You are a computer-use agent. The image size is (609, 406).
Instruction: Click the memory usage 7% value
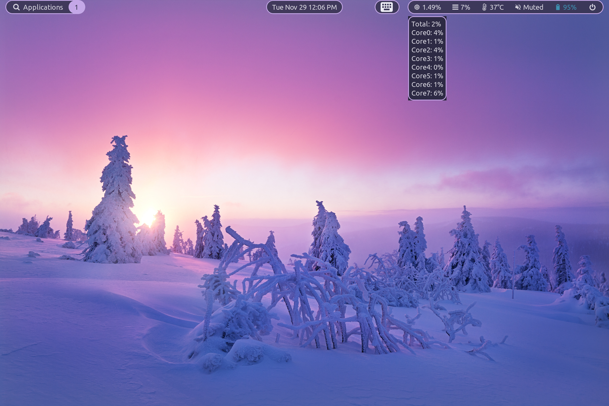click(465, 7)
